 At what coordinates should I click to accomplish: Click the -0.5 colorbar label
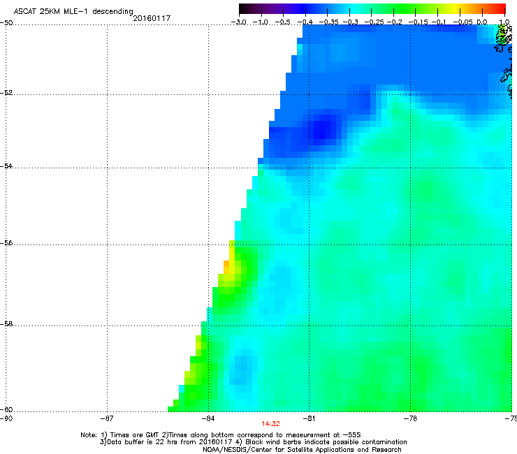pos(282,22)
